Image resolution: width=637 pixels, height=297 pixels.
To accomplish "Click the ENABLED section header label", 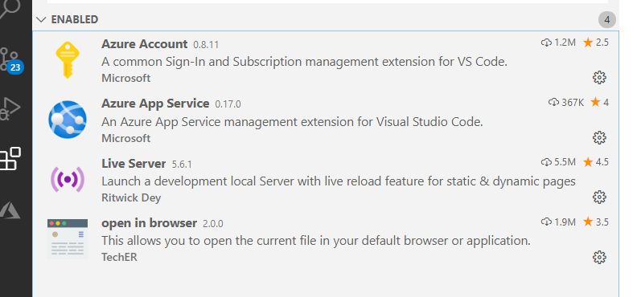I will (75, 19).
